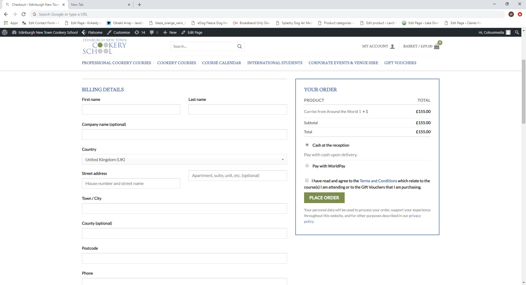The width and height of the screenshot is (526, 285).
Task: Click the My Account user icon
Action: pyautogui.click(x=392, y=46)
